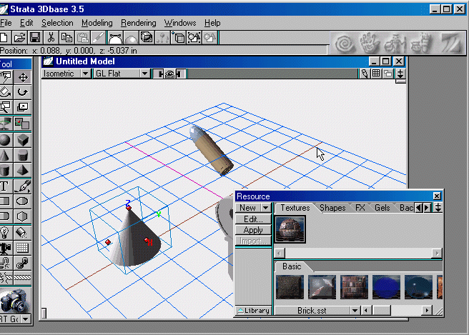The image size is (469, 335).
Task: Select the loaded rusty sphere texture thumbnail
Action: 290,229
